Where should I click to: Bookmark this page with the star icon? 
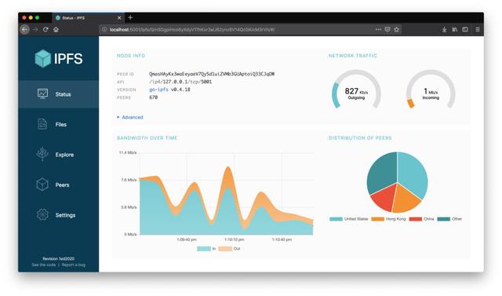tap(397, 30)
